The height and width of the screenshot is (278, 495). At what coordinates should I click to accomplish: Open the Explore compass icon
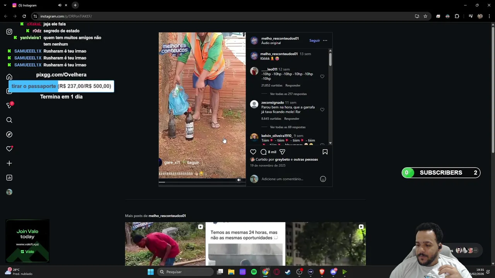point(9,134)
